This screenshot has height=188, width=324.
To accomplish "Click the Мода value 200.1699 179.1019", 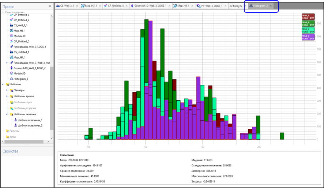I will [78, 160].
